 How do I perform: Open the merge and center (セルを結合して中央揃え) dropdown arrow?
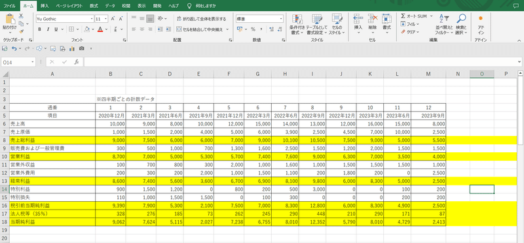pyautogui.click(x=227, y=29)
